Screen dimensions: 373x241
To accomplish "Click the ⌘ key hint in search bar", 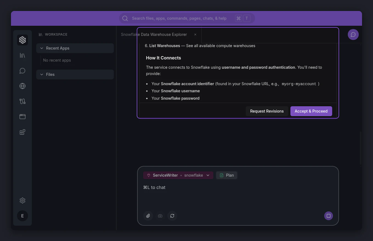I will 239,18.
